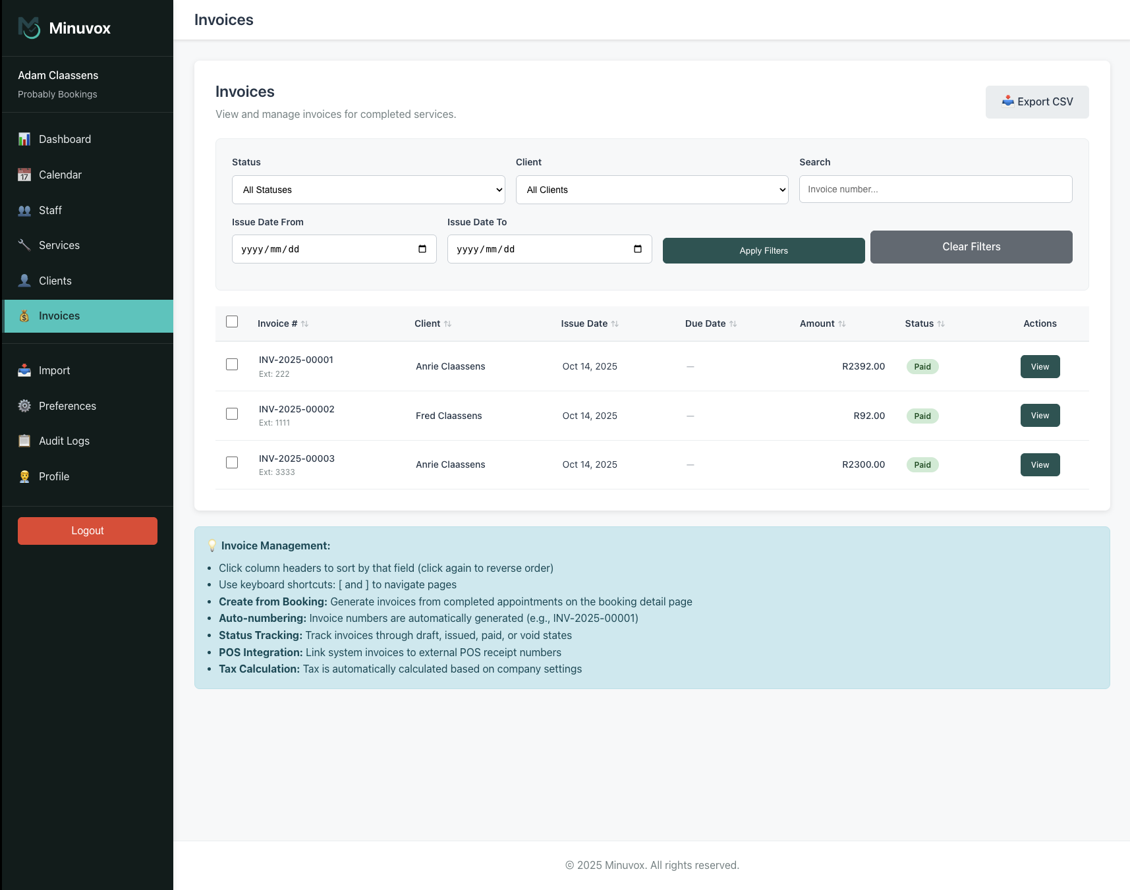Focus the Invoice number search field
The height and width of the screenshot is (890, 1130).
tap(935, 189)
